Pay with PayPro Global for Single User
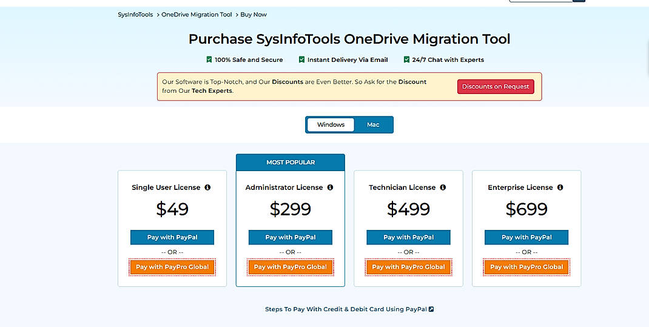649x327 pixels. pos(172,267)
